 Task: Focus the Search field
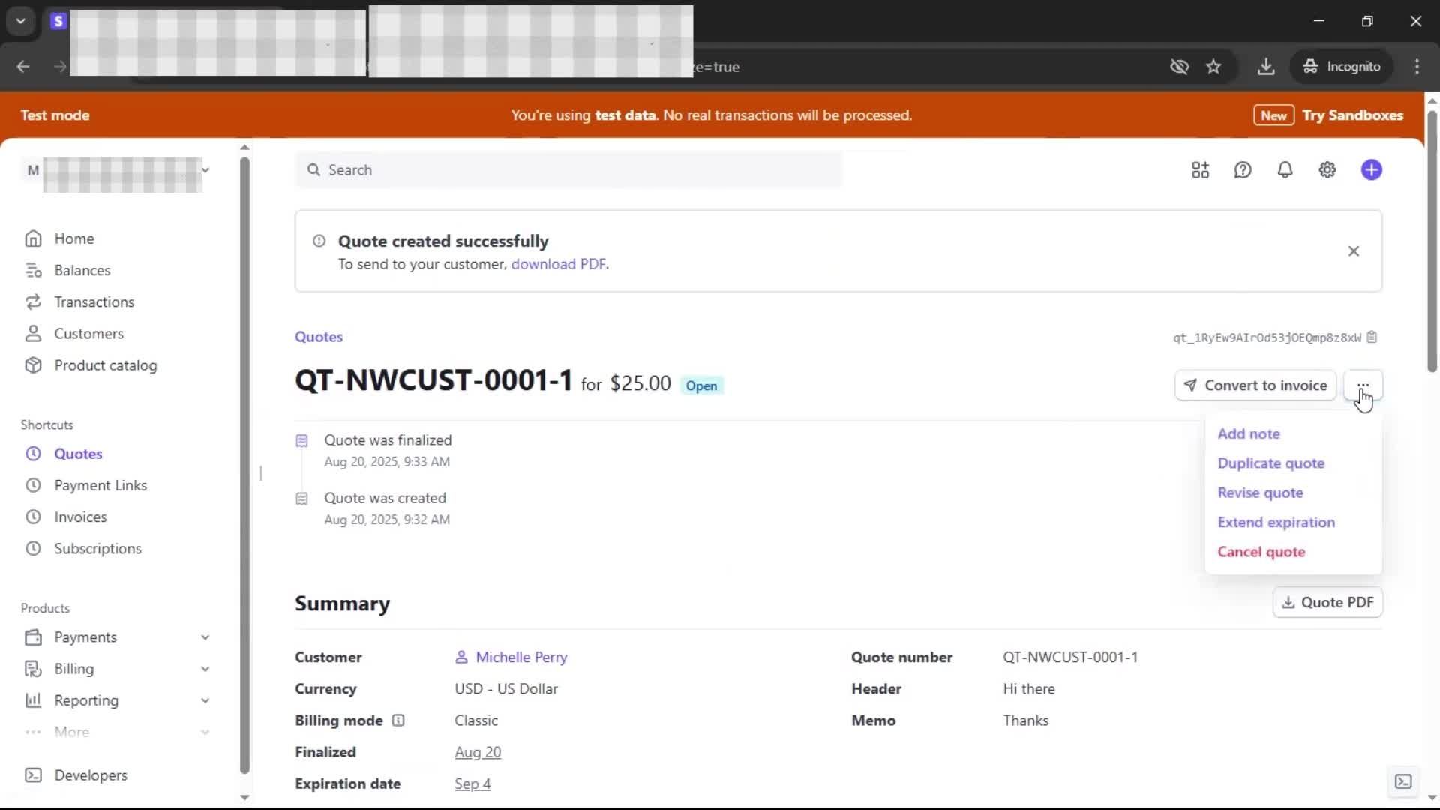[x=568, y=170]
